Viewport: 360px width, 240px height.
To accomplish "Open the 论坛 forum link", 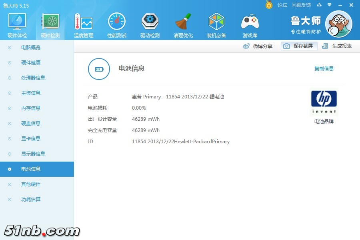I will pyautogui.click(x=282, y=5).
